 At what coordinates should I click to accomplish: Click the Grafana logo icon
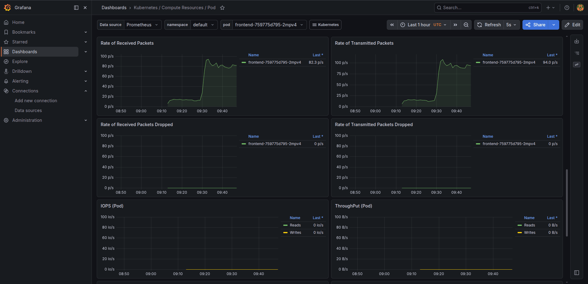coord(7,8)
